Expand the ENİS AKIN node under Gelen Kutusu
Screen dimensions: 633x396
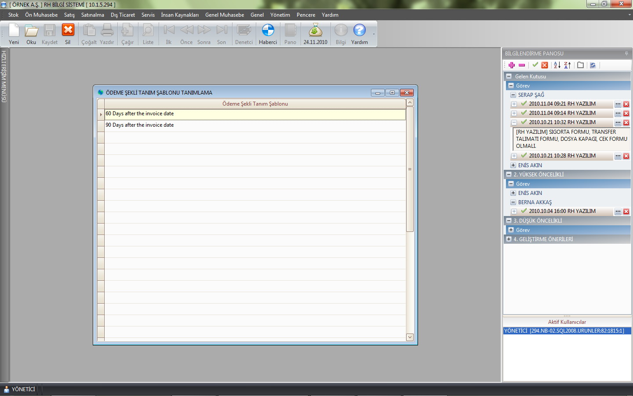pyautogui.click(x=513, y=165)
